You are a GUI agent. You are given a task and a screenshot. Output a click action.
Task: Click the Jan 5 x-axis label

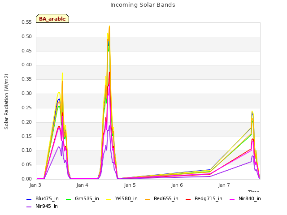coord(130,185)
